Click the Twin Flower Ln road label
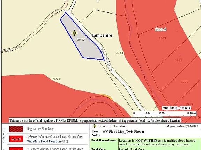 107,60
